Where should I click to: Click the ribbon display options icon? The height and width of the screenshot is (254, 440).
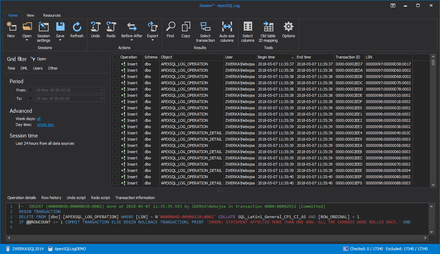(393, 5)
